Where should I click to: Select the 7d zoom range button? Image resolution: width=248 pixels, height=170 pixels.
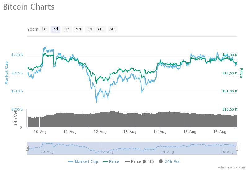[55, 29]
